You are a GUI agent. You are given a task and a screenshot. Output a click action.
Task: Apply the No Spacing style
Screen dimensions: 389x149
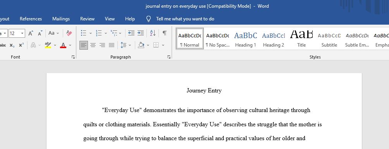point(218,39)
